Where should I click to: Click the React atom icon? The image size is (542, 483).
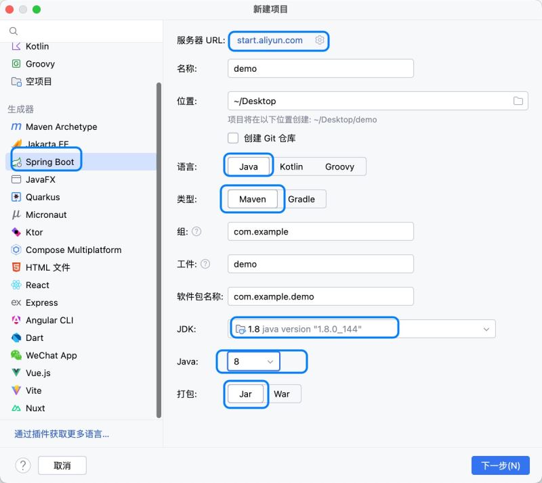16,285
